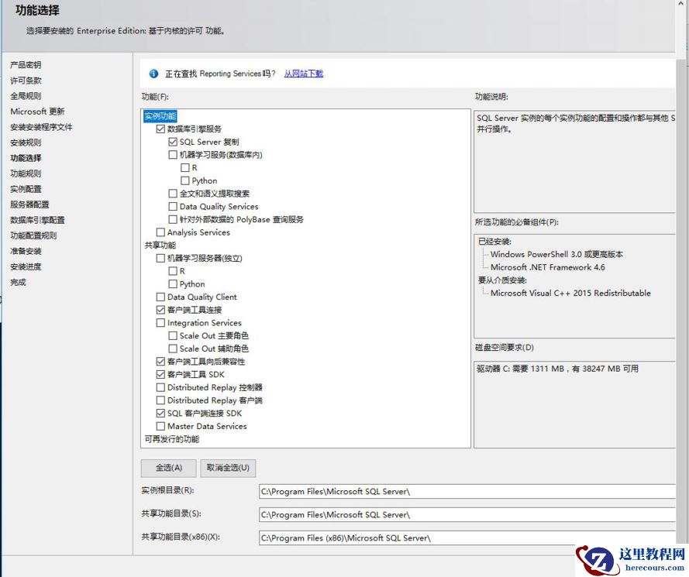Uncheck the 数据库引擎服务 checkbox
Screen dimensions: 689x577
tap(161, 129)
